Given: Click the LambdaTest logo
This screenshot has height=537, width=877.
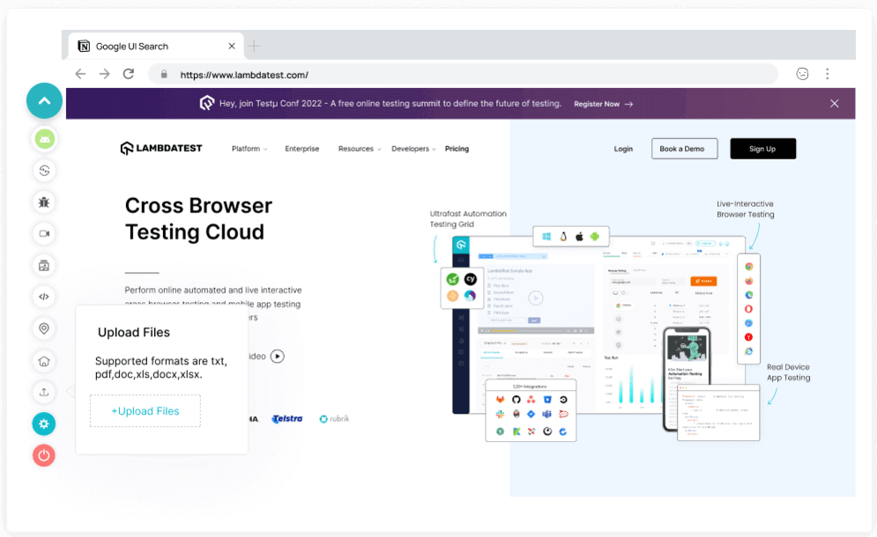Looking at the screenshot, I should point(161,148).
